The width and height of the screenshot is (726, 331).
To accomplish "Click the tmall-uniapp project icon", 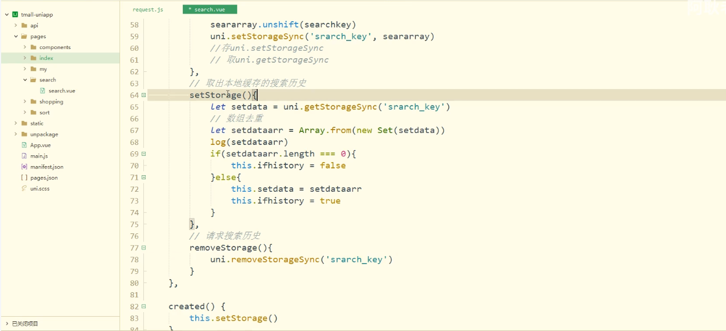I will tap(15, 14).
